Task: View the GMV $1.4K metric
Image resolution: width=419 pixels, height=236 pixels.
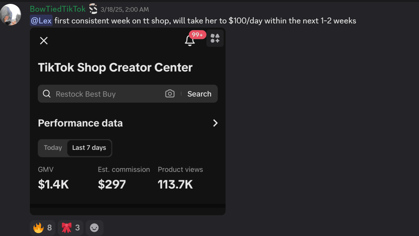Action: 53,184
